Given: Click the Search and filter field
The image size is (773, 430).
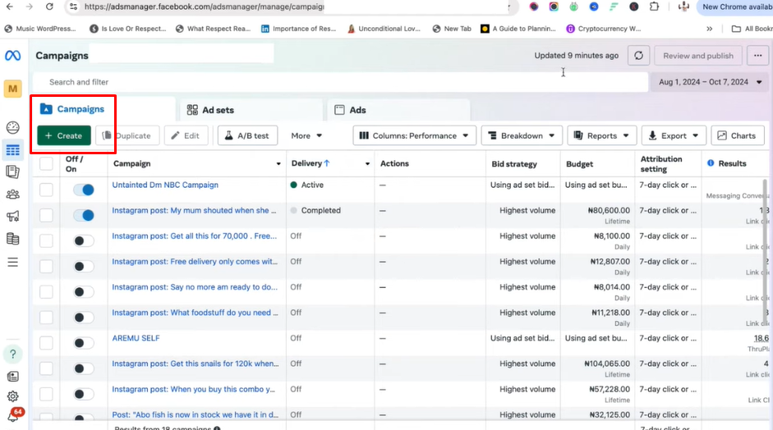Looking at the screenshot, I should point(329,82).
